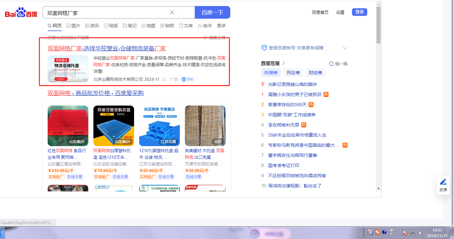Viewport: 454px width, 239px height.
Task: Expand the 更多 more menu
Action: pyautogui.click(x=221, y=26)
